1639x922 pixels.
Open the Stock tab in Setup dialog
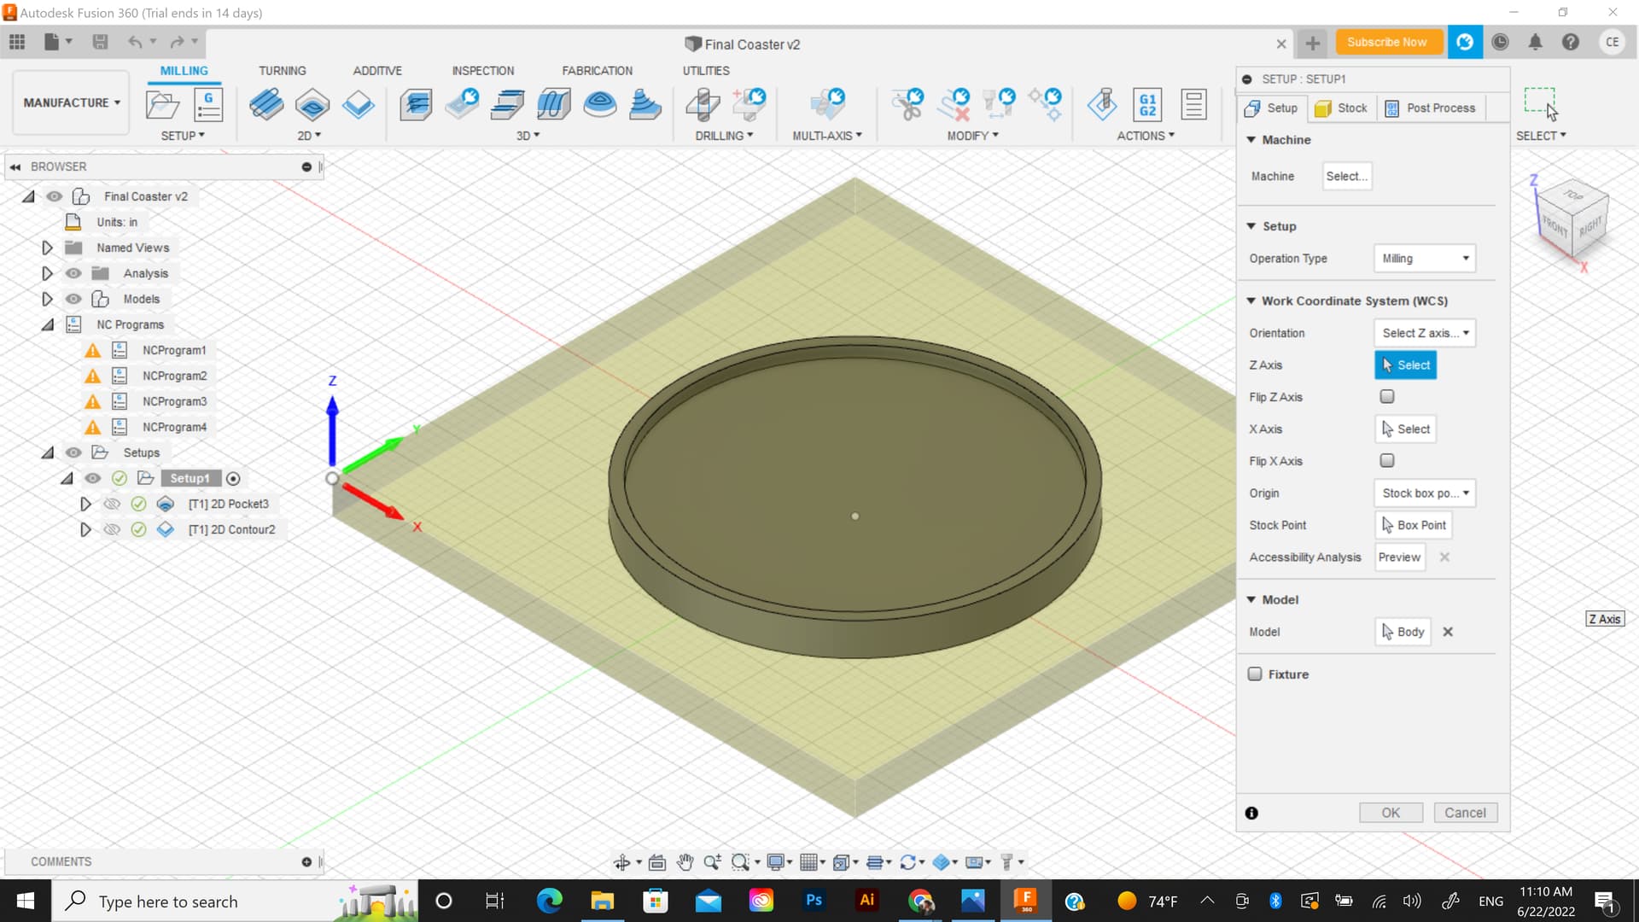coord(1342,108)
